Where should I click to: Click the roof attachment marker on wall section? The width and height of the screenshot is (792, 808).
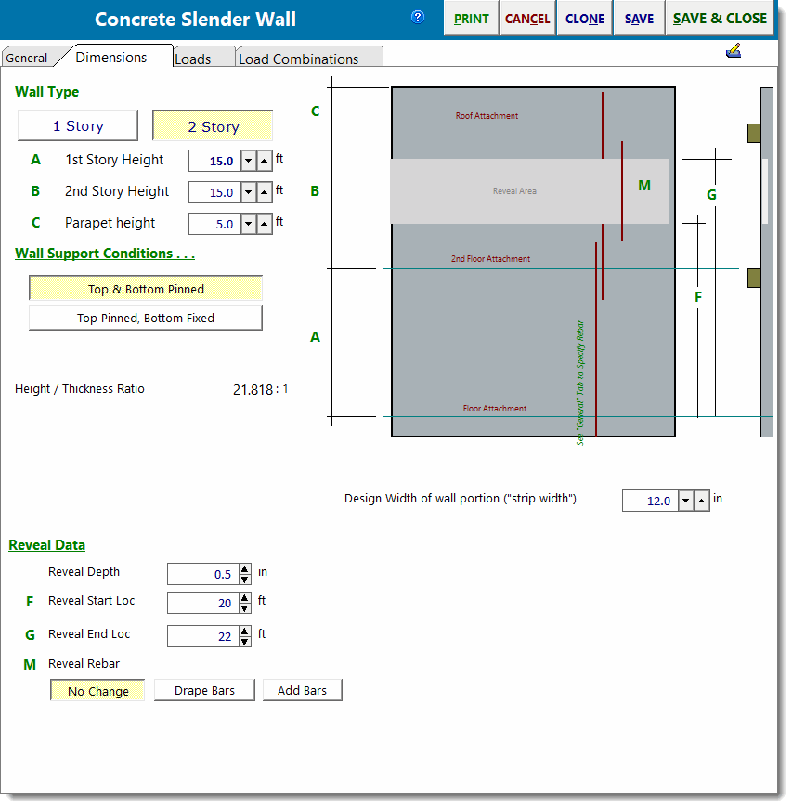tap(754, 133)
